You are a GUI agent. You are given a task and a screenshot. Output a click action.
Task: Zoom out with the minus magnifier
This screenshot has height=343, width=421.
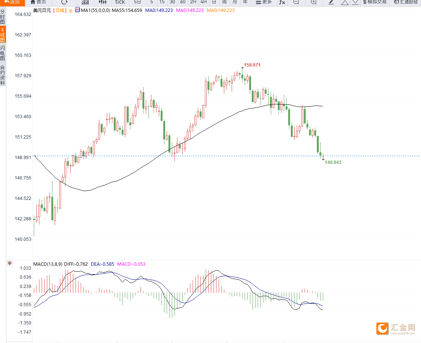pos(296,2)
